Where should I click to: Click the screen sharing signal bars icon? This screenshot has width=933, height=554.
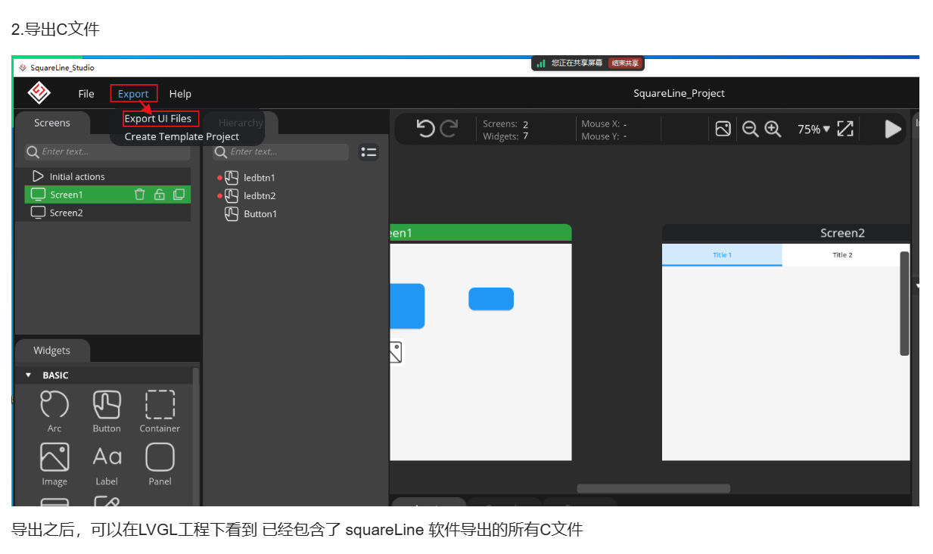[x=541, y=64]
